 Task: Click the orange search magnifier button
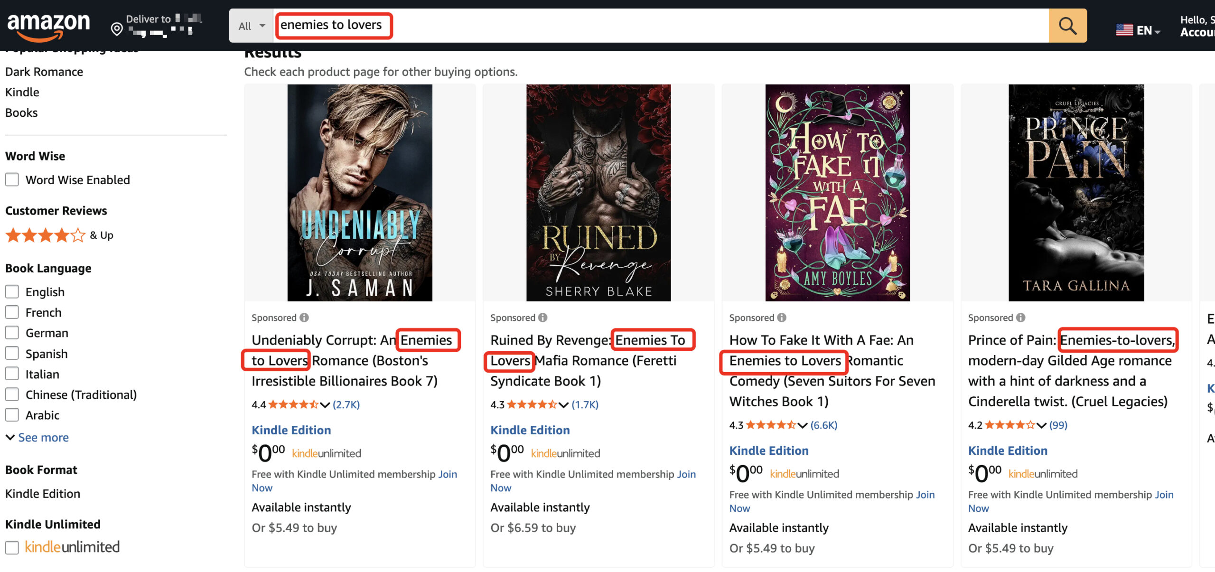(1067, 26)
